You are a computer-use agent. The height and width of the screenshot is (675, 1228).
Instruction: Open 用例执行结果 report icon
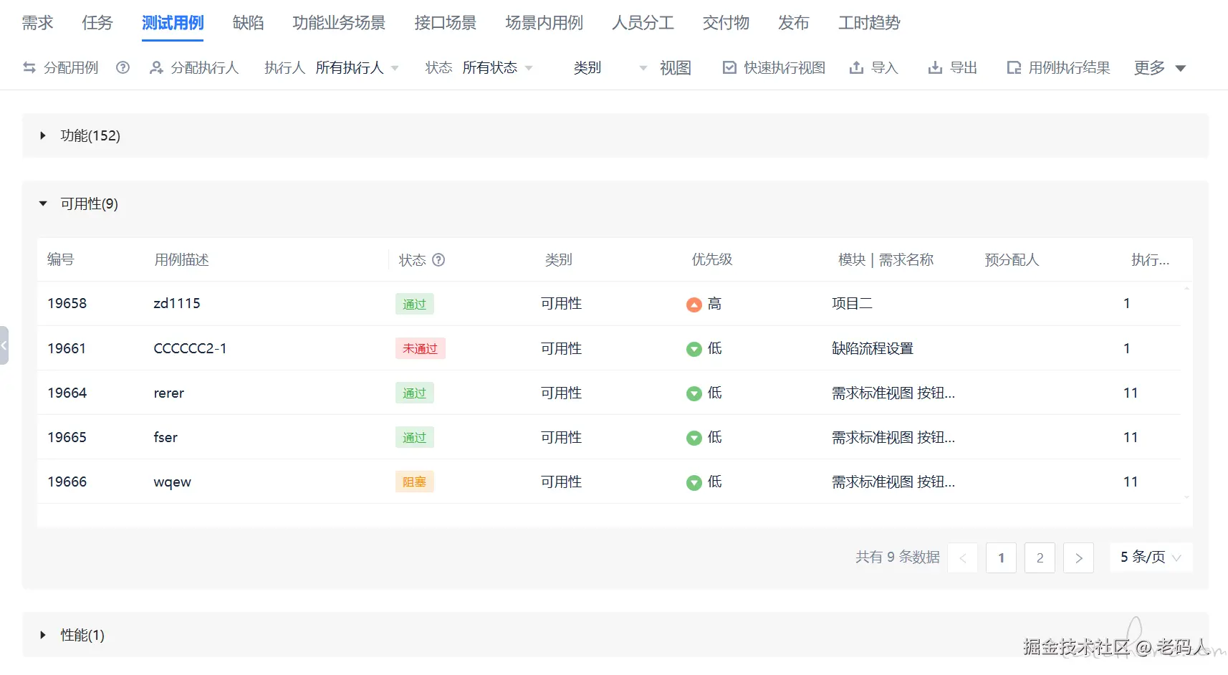(1014, 68)
